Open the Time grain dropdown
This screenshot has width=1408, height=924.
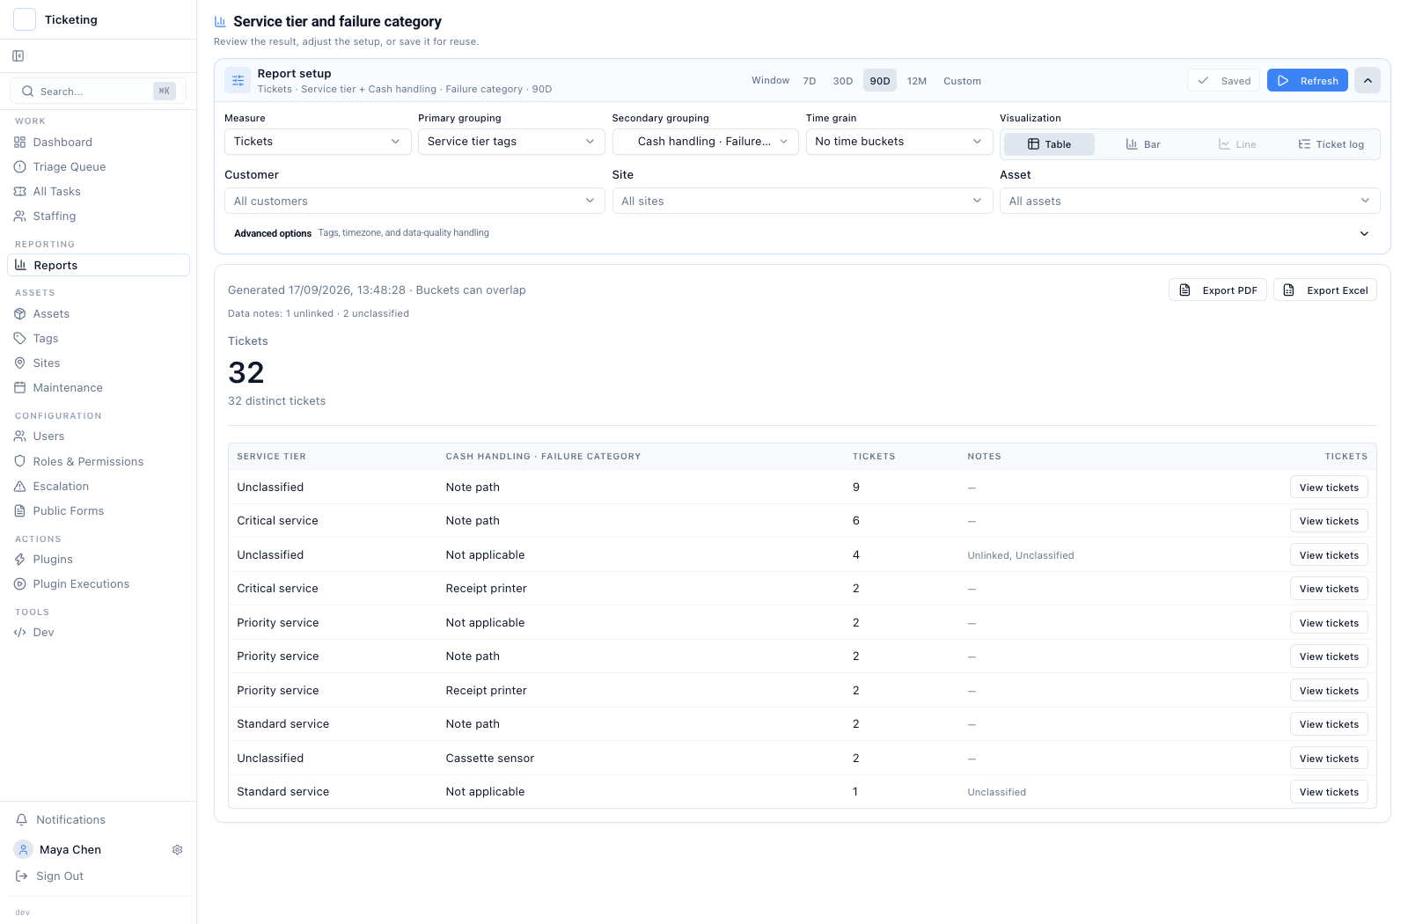tap(899, 142)
